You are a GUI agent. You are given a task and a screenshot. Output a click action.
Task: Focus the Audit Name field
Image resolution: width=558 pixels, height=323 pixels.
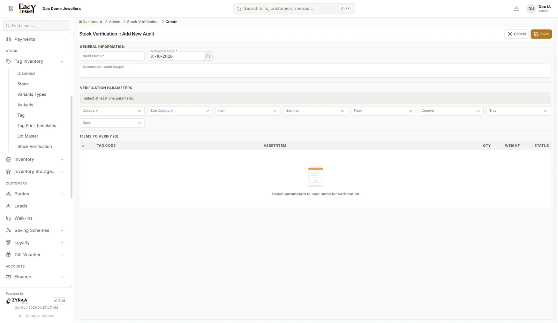pos(112,56)
